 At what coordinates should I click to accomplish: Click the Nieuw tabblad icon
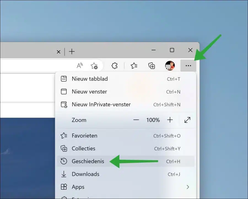tap(64, 79)
